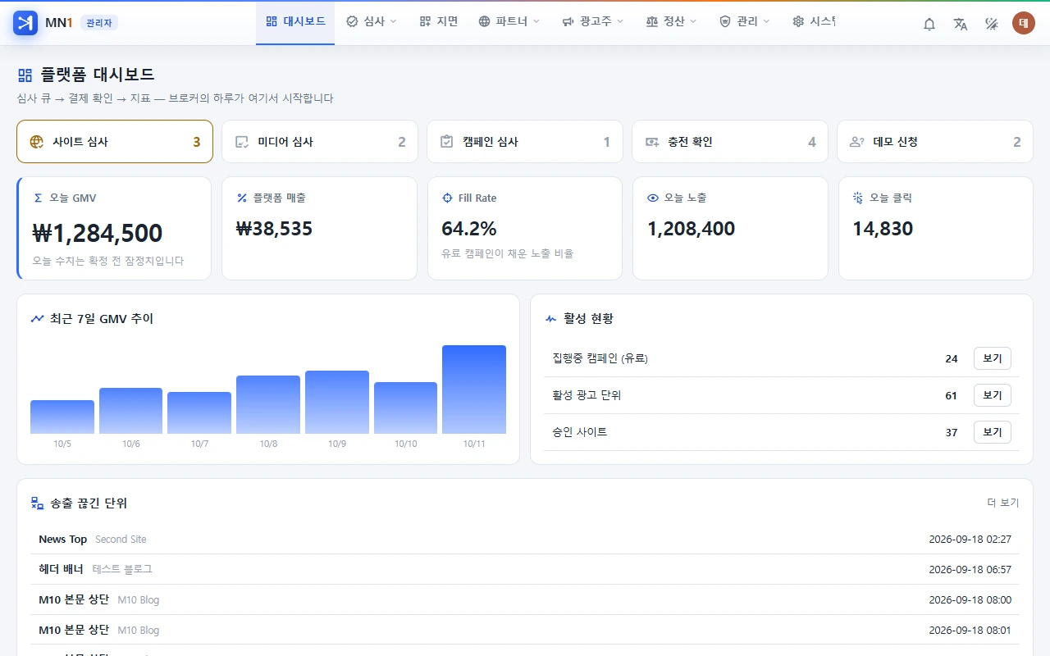
Task: Expand the 정산 menu dropdown
Action: 671,22
